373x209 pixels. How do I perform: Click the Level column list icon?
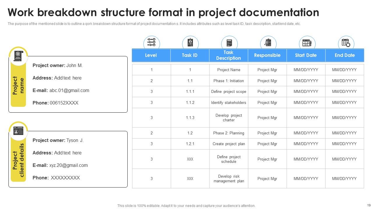pos(152,43)
